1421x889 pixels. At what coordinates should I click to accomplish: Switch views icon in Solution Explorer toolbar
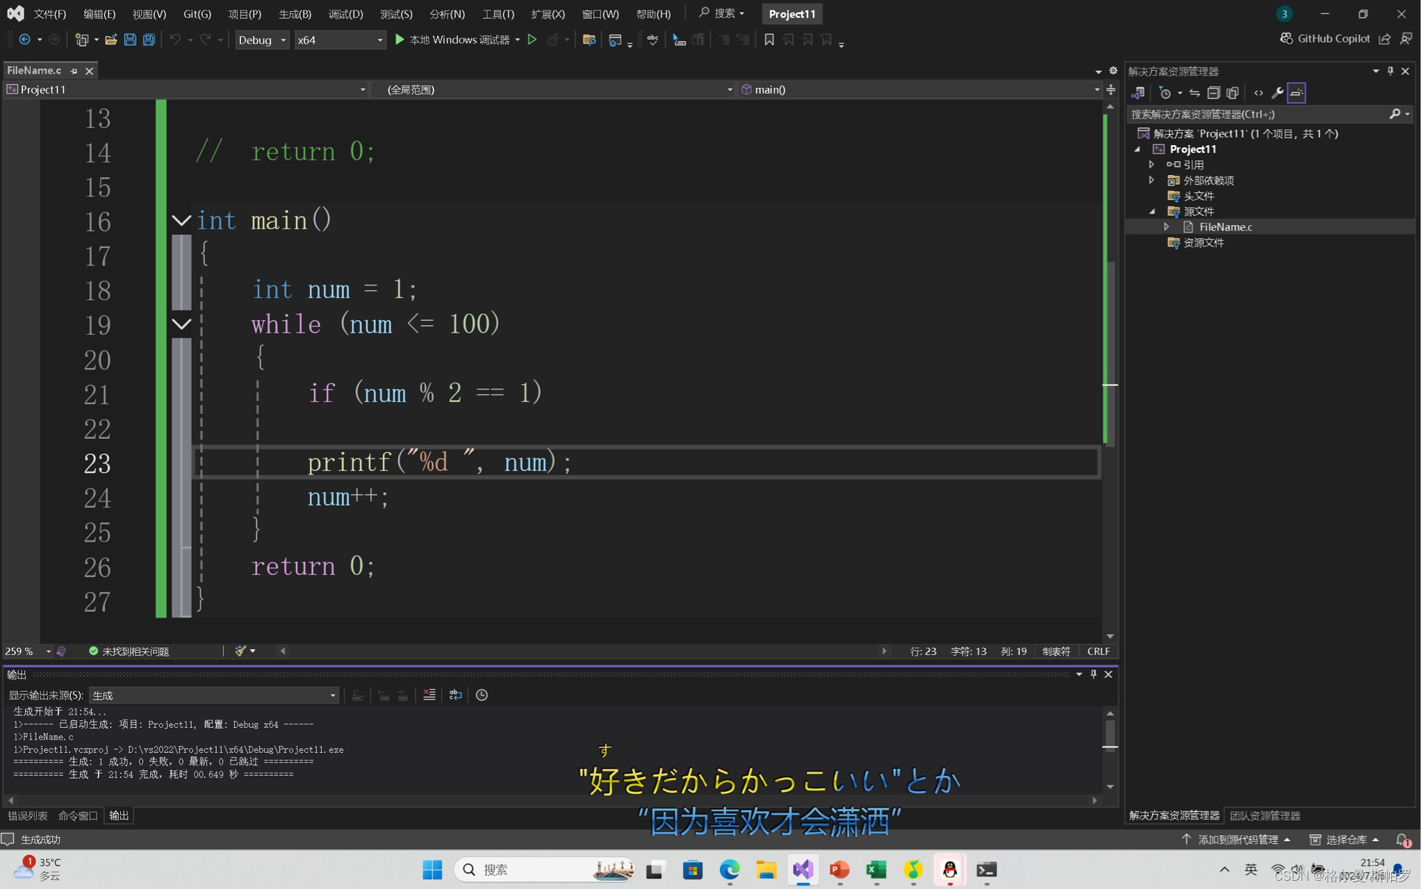tap(1138, 92)
